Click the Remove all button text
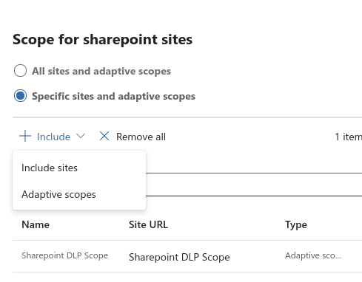 click(x=141, y=137)
